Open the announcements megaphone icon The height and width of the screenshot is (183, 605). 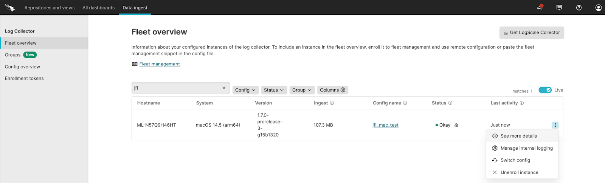coord(540,7)
